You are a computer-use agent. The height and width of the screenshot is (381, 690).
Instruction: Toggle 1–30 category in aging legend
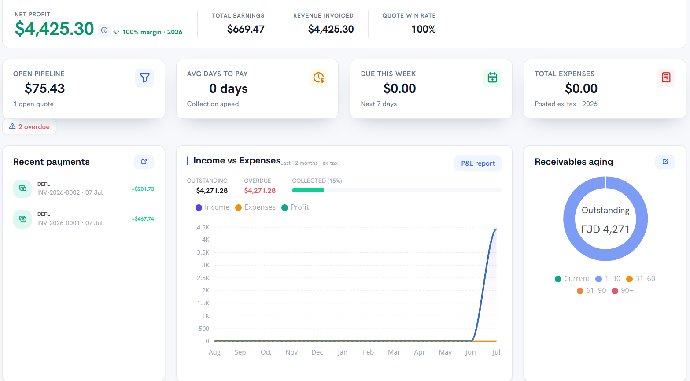coord(608,279)
